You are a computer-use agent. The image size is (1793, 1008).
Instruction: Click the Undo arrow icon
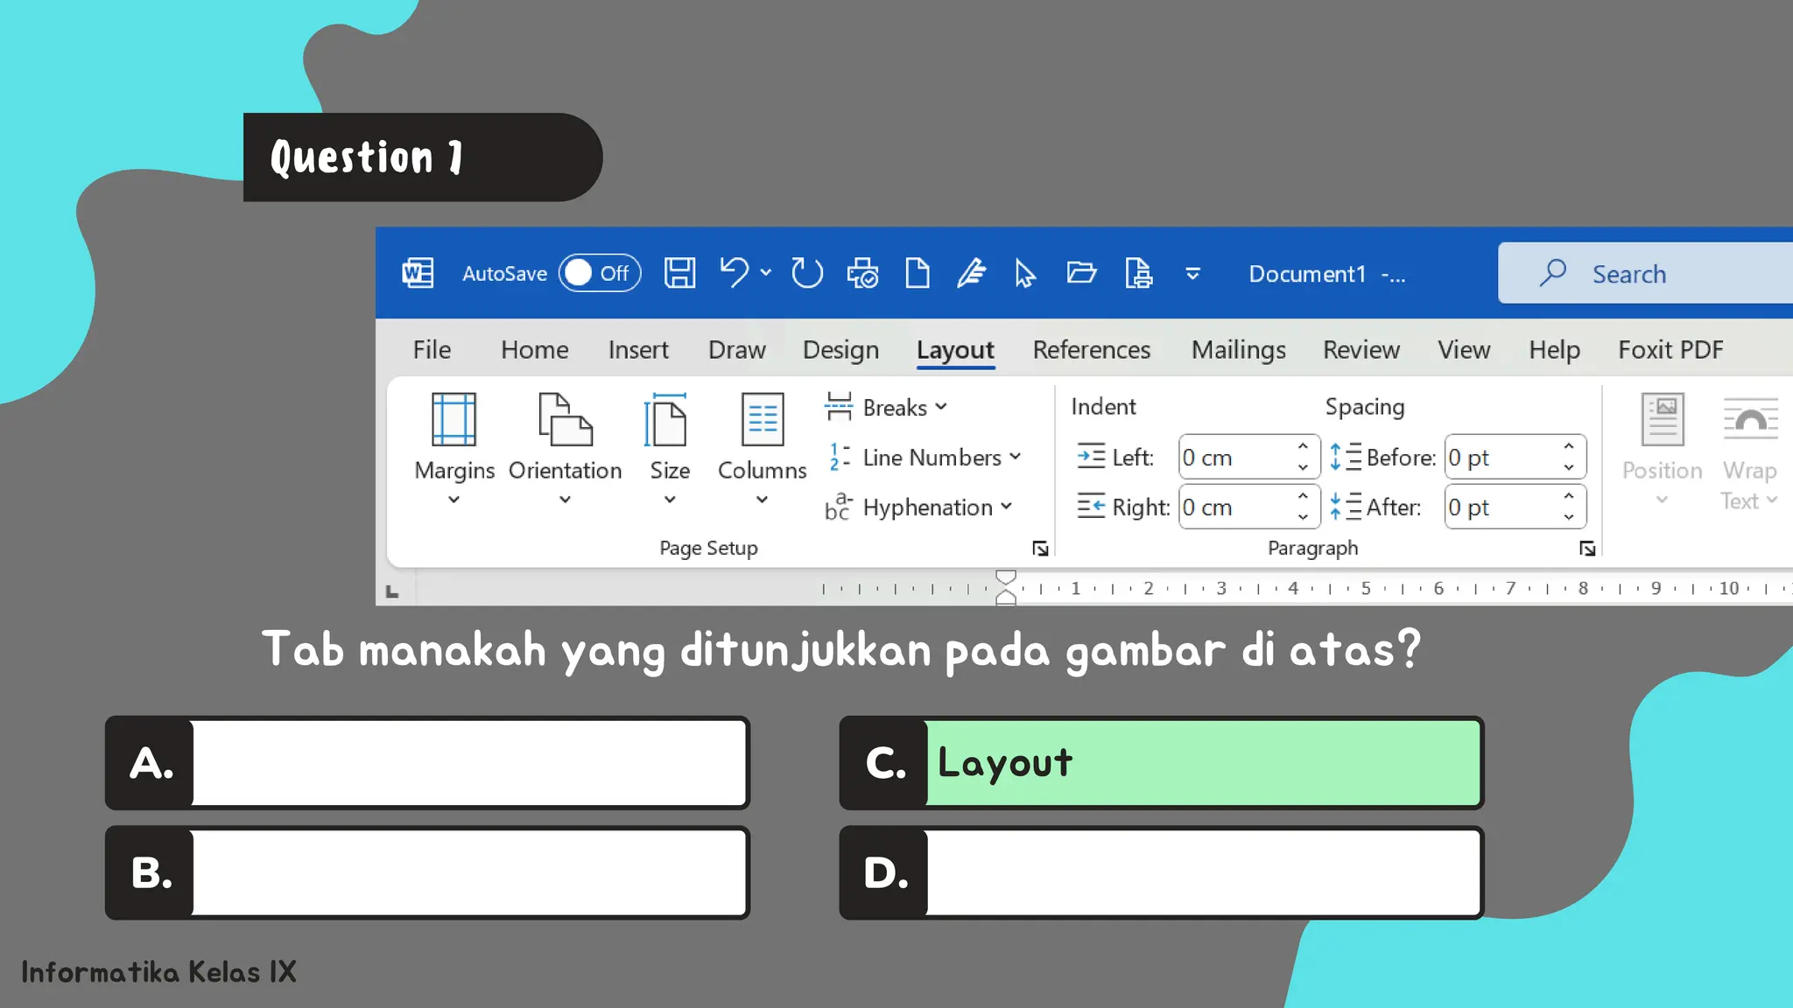(734, 273)
